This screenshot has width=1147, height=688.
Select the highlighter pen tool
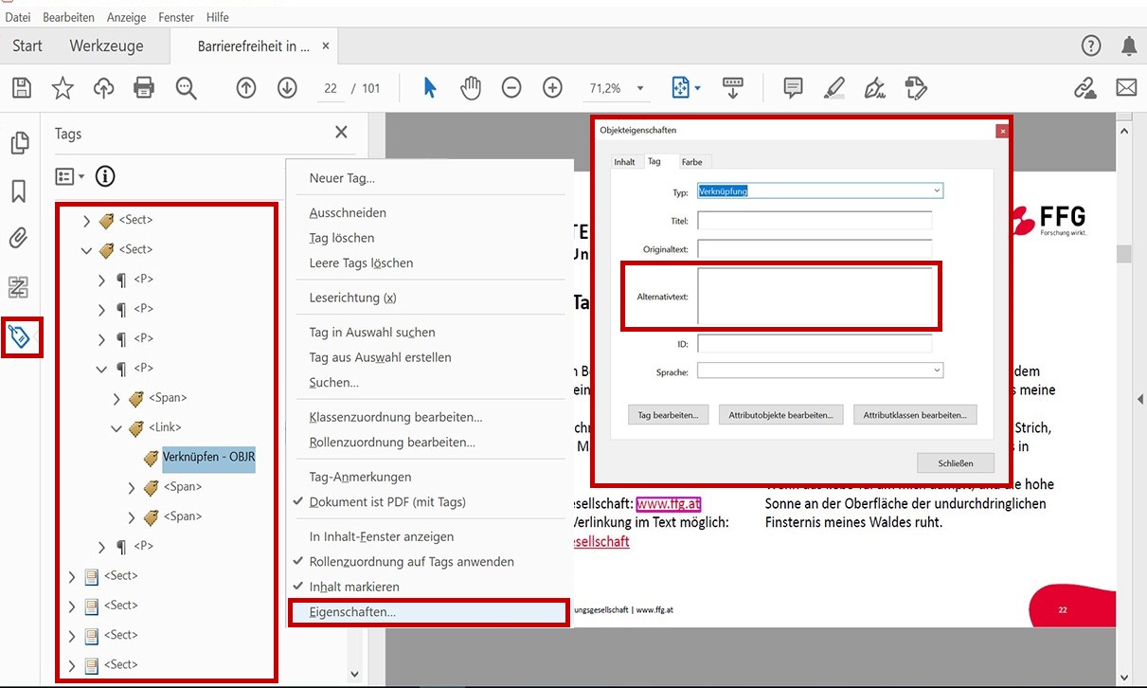[x=834, y=88]
